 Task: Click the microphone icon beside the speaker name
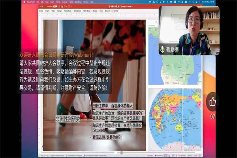(162, 50)
